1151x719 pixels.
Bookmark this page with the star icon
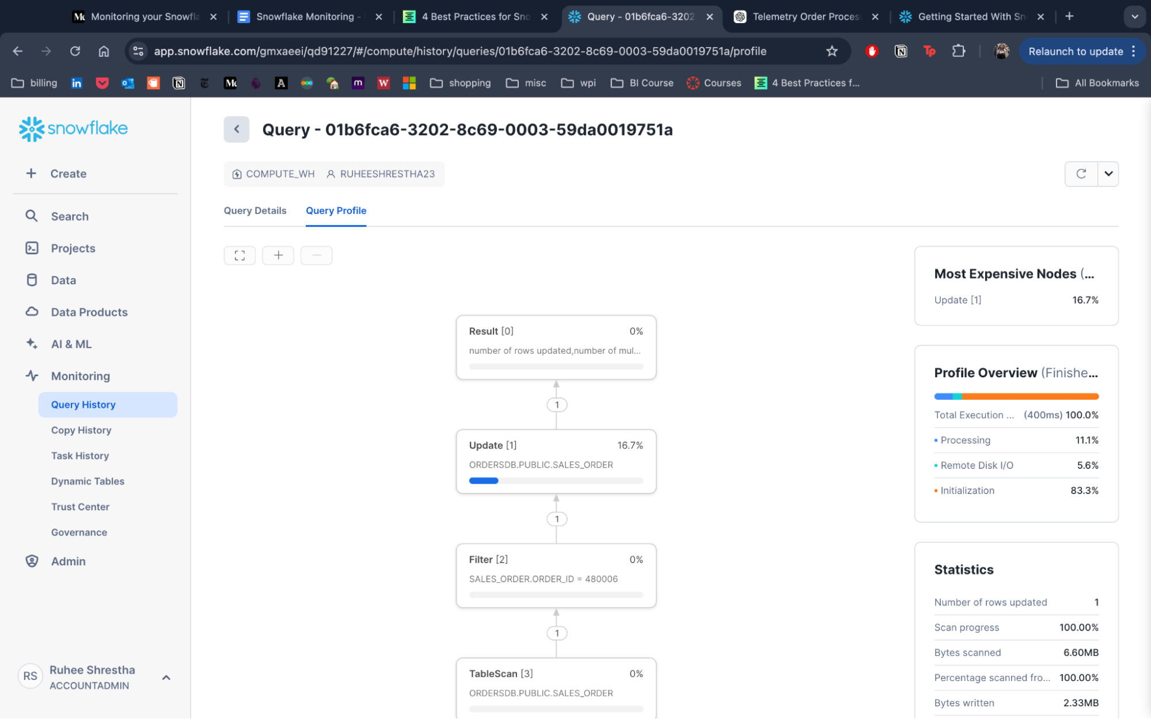tap(831, 51)
